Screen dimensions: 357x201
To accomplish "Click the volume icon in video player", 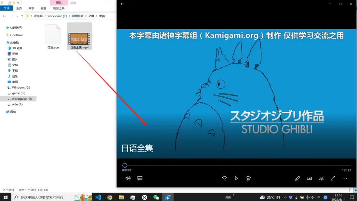I will click(x=128, y=178).
